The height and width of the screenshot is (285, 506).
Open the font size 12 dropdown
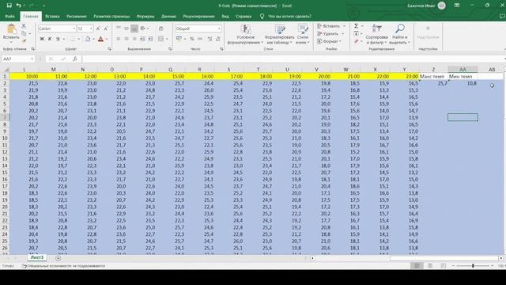pyautogui.click(x=91, y=28)
